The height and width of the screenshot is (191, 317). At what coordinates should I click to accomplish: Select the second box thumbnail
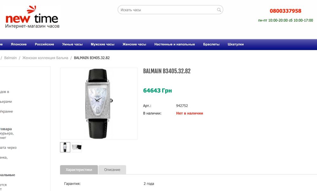(77, 147)
